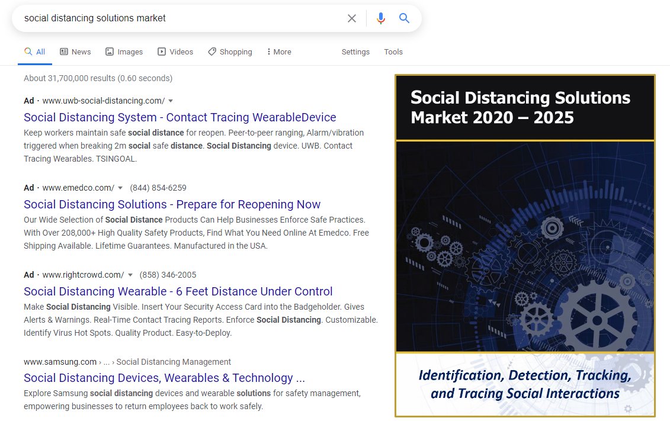Viewport: 670px width, 421px height.
Task: Click the Shopping tab tag icon
Action: click(x=212, y=52)
